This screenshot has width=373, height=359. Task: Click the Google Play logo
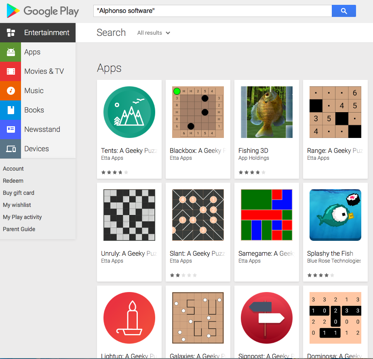click(42, 11)
